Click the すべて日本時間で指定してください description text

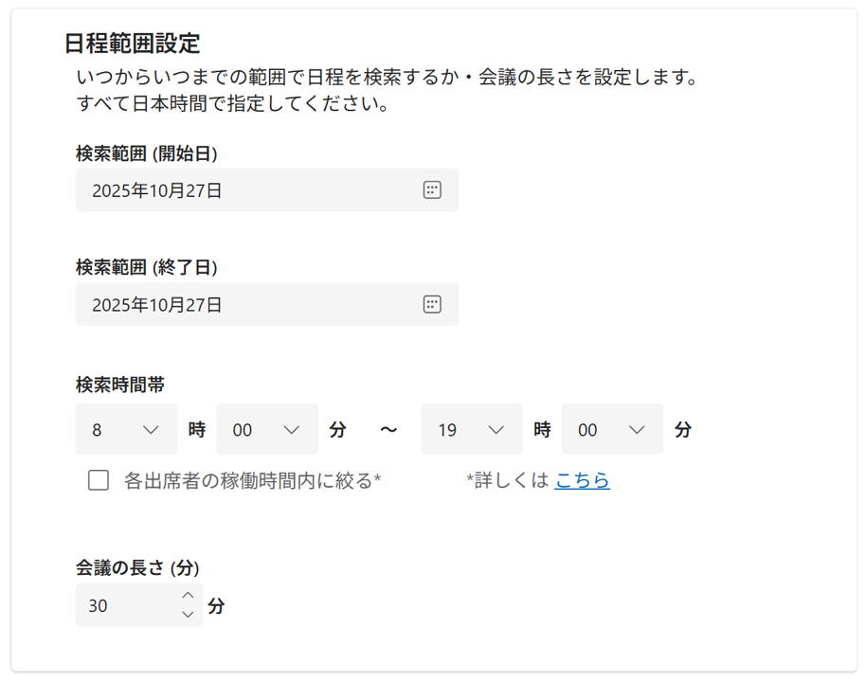click(233, 103)
